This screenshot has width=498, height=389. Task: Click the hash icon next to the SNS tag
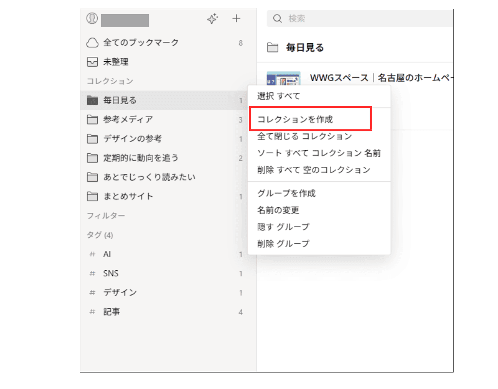92,273
